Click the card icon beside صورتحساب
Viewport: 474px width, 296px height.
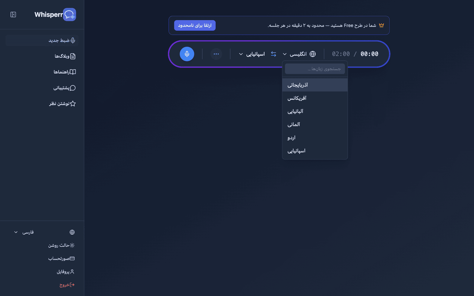[72, 258]
